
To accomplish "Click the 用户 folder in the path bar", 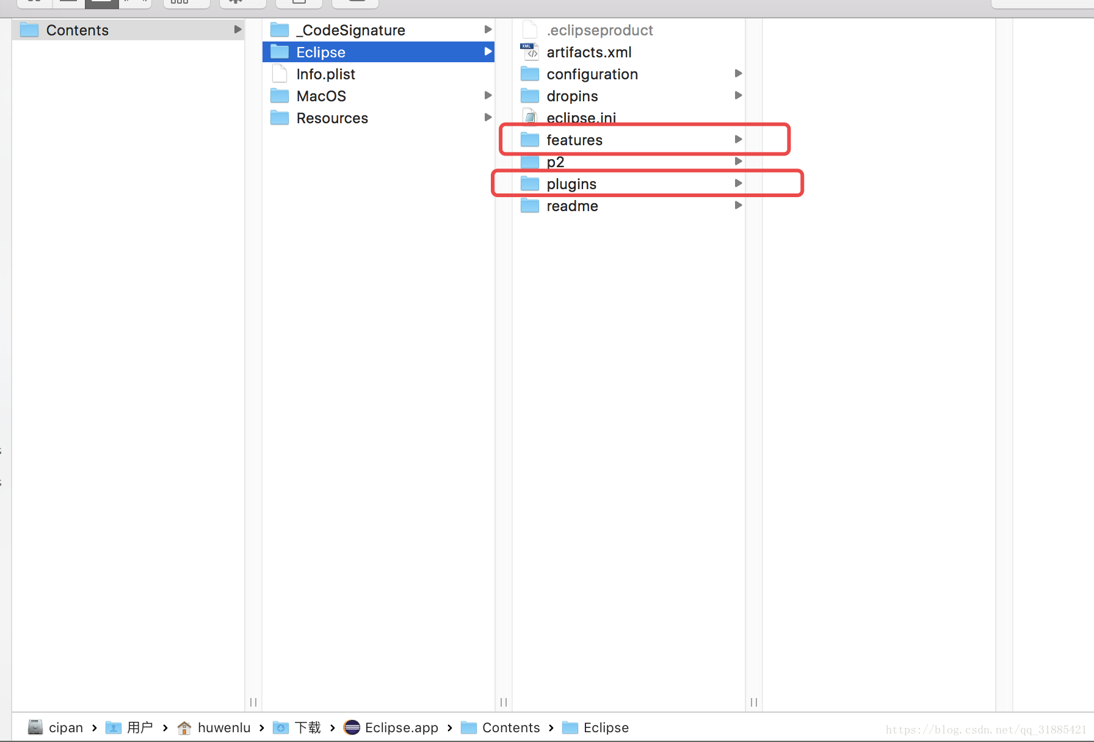I will [x=129, y=727].
